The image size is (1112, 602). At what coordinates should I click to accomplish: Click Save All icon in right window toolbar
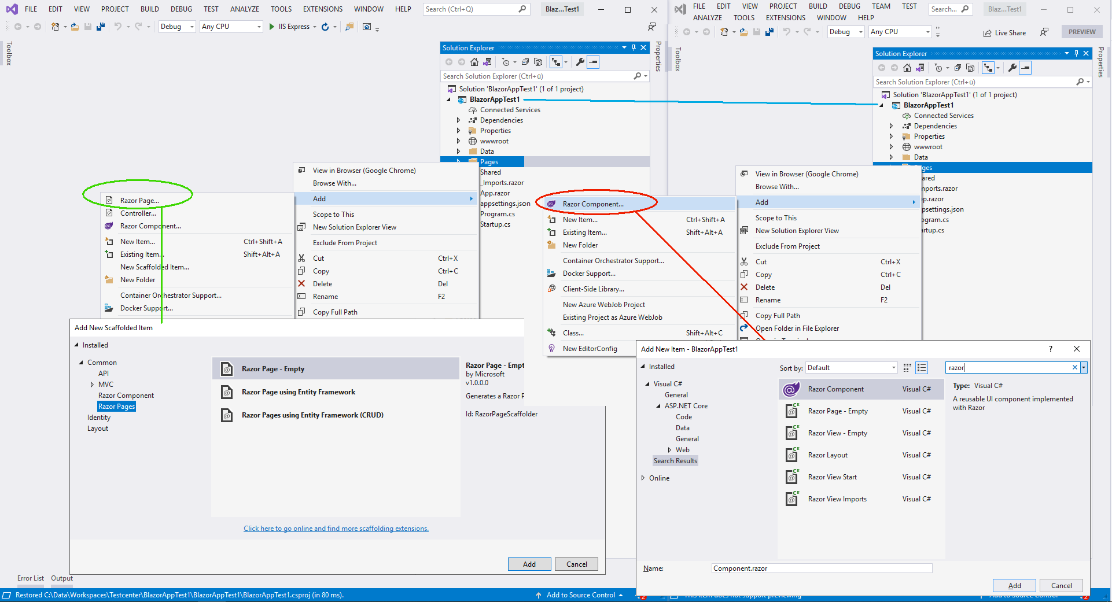769,32
